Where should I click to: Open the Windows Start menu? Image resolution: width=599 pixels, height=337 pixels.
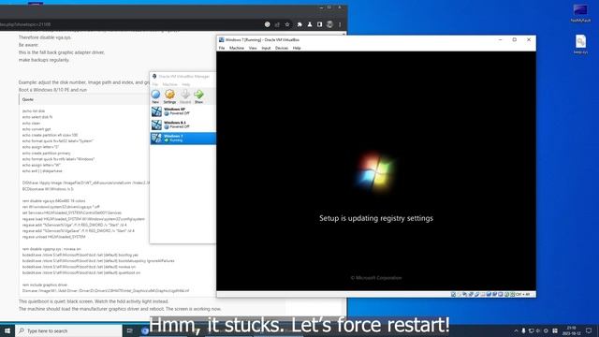[7, 330]
